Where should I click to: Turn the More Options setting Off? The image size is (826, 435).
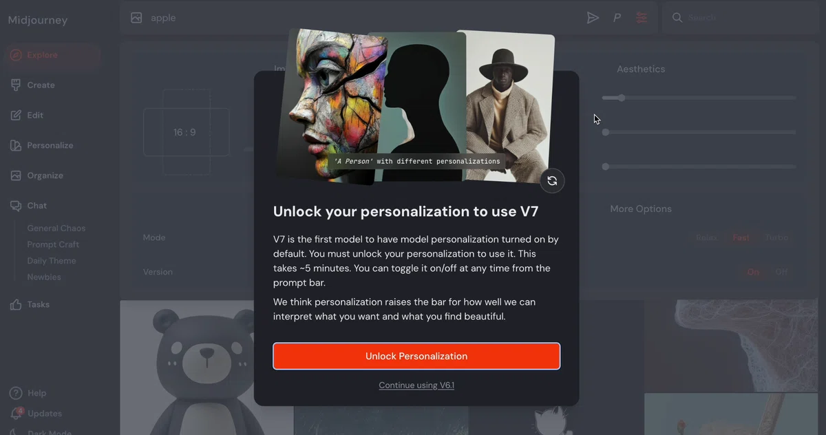[x=781, y=272]
